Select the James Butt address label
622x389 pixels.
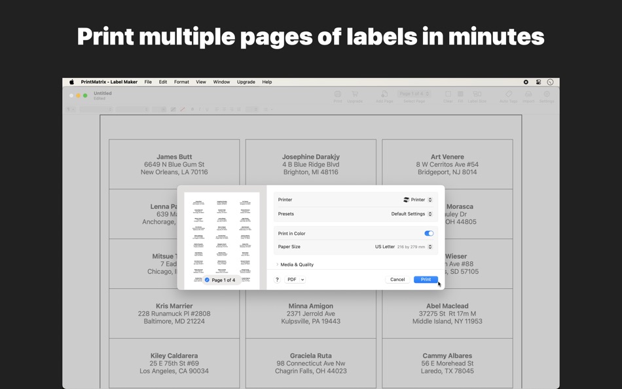(174, 164)
